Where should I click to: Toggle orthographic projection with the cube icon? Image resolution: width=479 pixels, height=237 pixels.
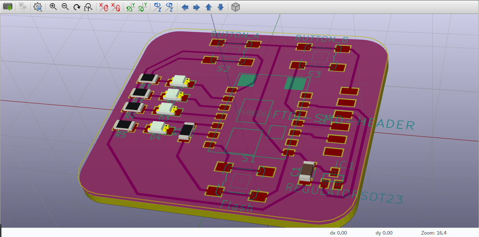click(x=235, y=7)
